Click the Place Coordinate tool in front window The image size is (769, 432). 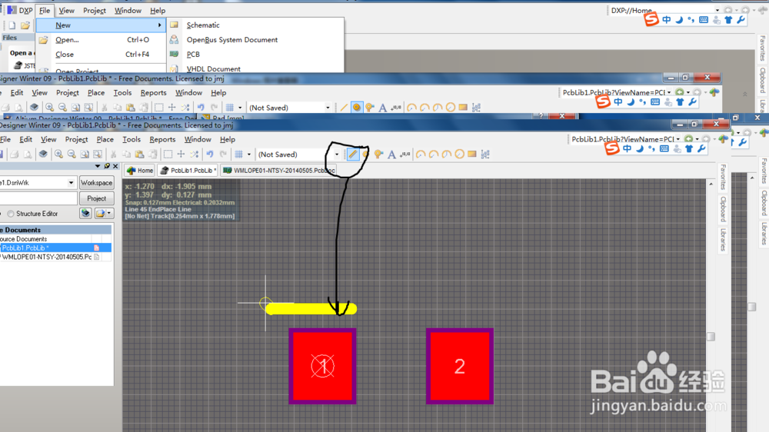(x=404, y=155)
